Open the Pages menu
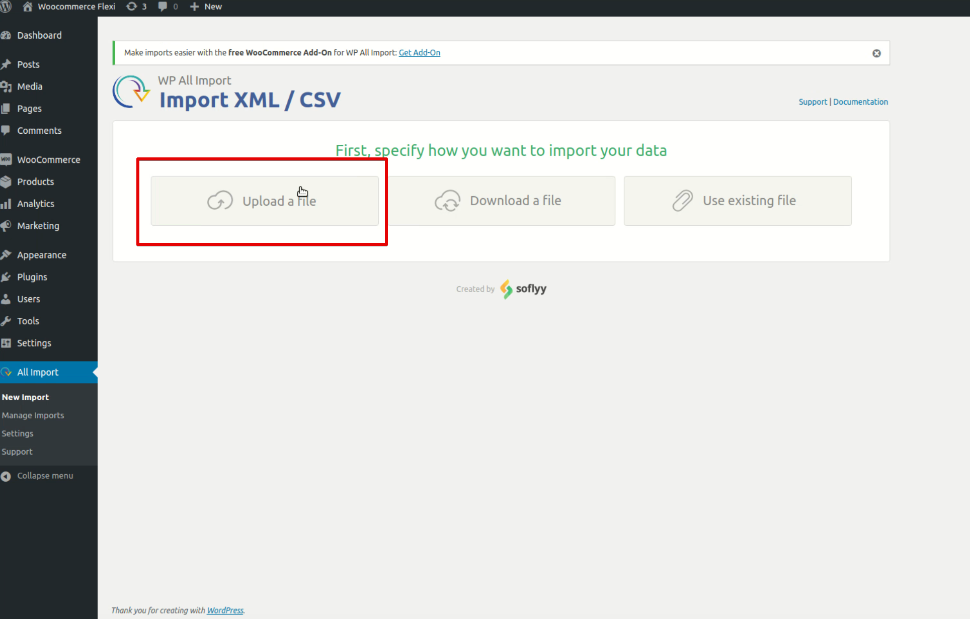The image size is (970, 619). (x=29, y=109)
